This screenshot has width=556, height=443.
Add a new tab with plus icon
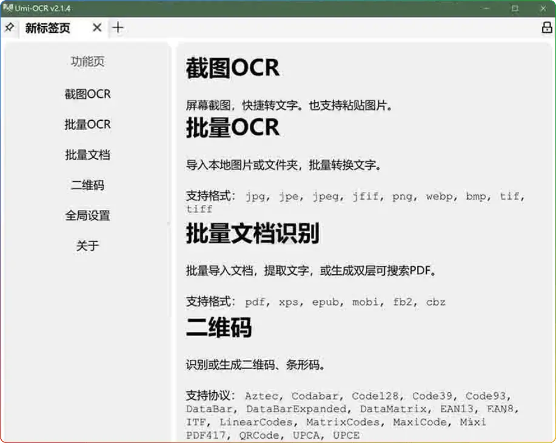(x=118, y=28)
